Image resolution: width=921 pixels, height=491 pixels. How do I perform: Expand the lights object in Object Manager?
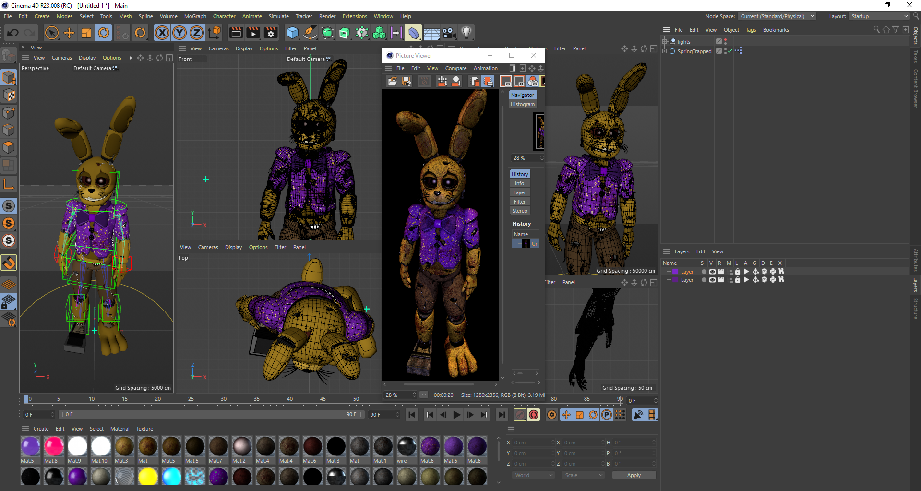[x=665, y=42]
